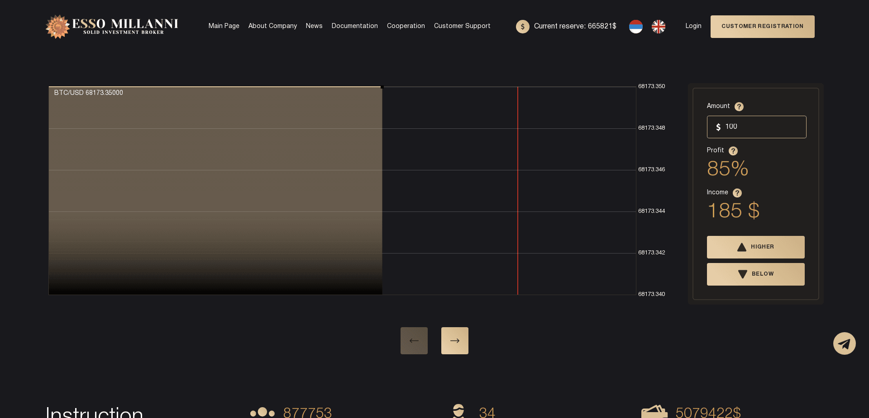This screenshot has height=418, width=869.
Task: Open the Amount help question mark
Action: (739, 107)
